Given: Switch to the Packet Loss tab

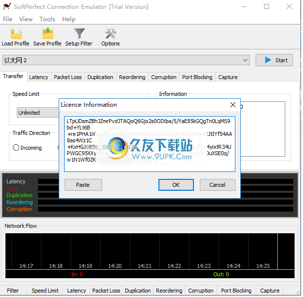Looking at the screenshot, I should click(68, 78).
